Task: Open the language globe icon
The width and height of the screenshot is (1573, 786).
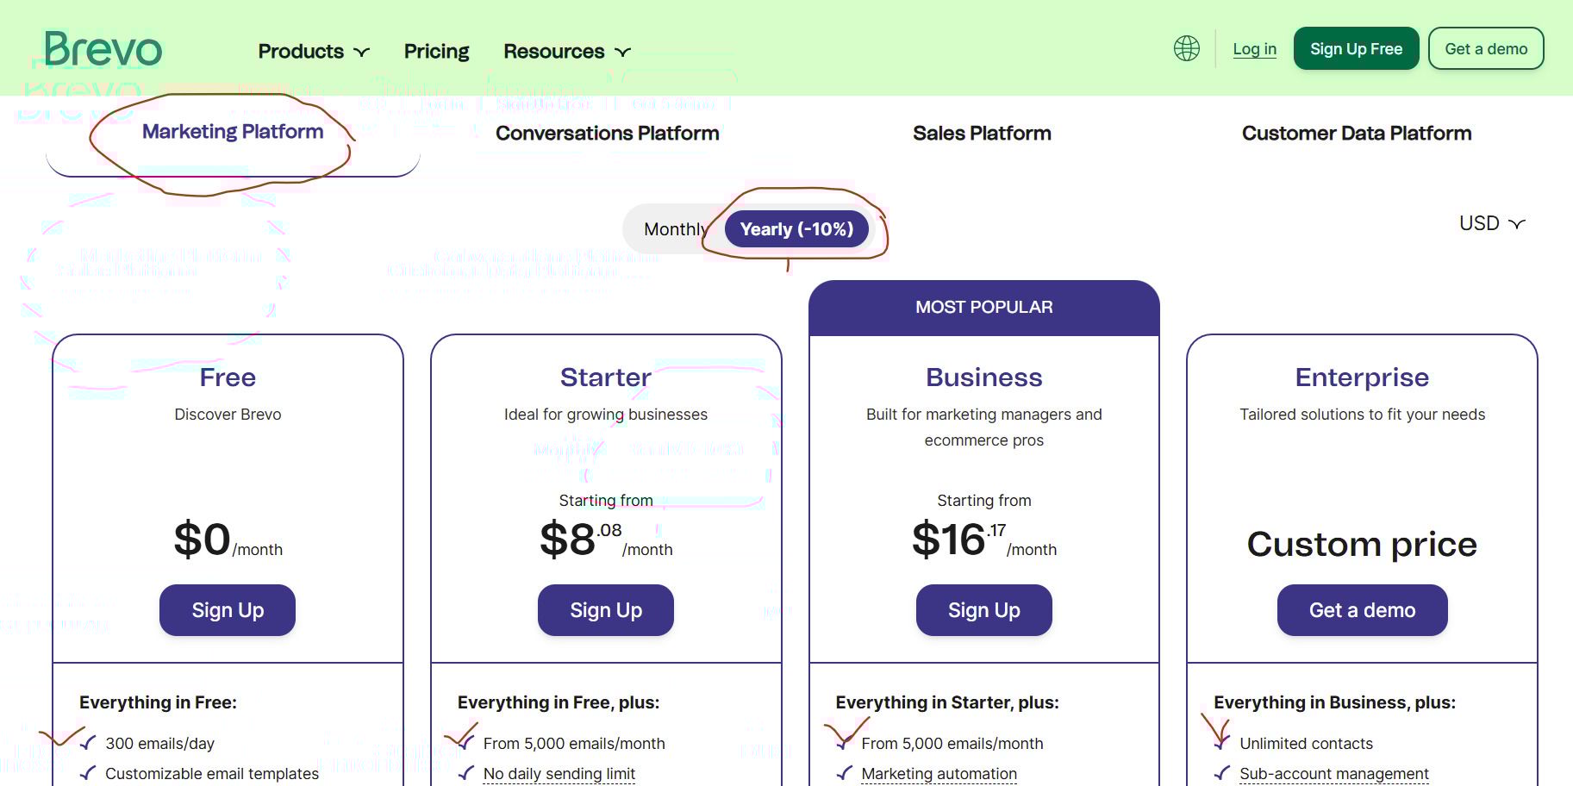Action: 1187,48
